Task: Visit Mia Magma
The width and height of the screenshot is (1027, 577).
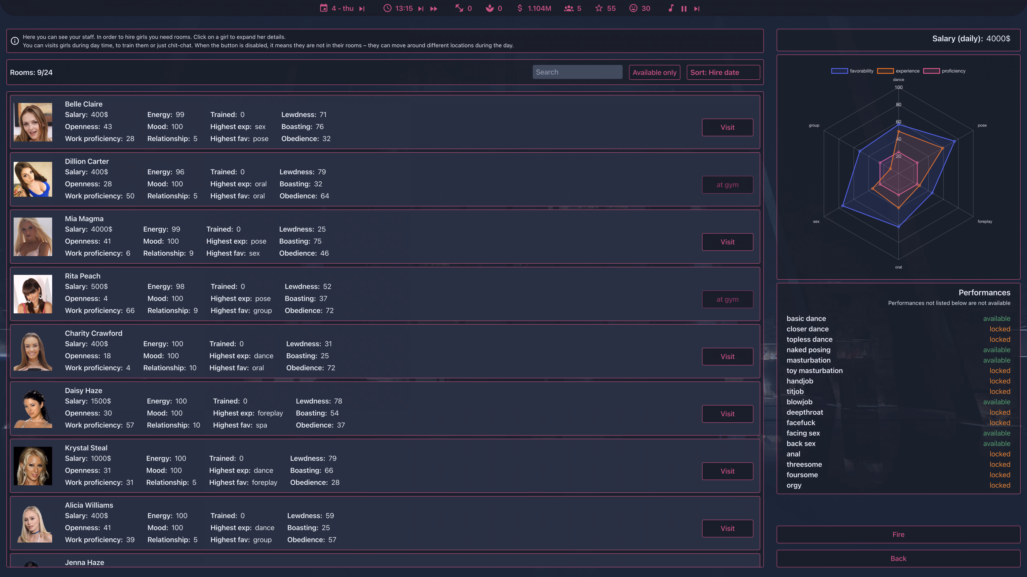Action: click(727, 242)
